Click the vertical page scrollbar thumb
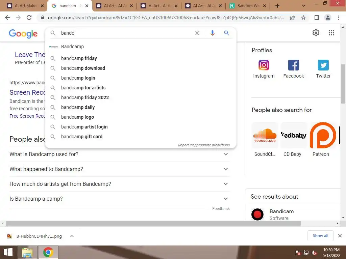The image size is (346, 259). point(343,84)
